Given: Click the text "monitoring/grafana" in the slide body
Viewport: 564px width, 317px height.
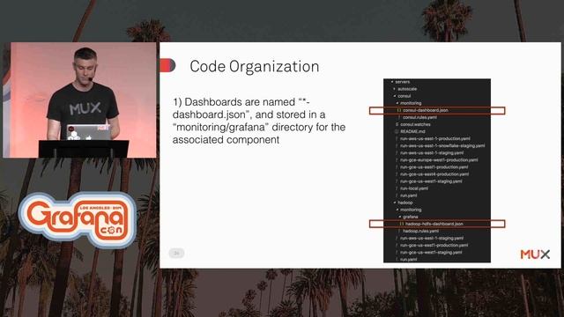Looking at the screenshot, I should click(222, 127).
